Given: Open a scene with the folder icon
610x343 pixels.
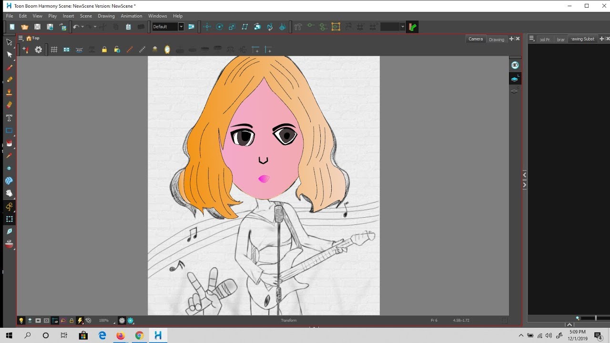Looking at the screenshot, I should point(25,27).
